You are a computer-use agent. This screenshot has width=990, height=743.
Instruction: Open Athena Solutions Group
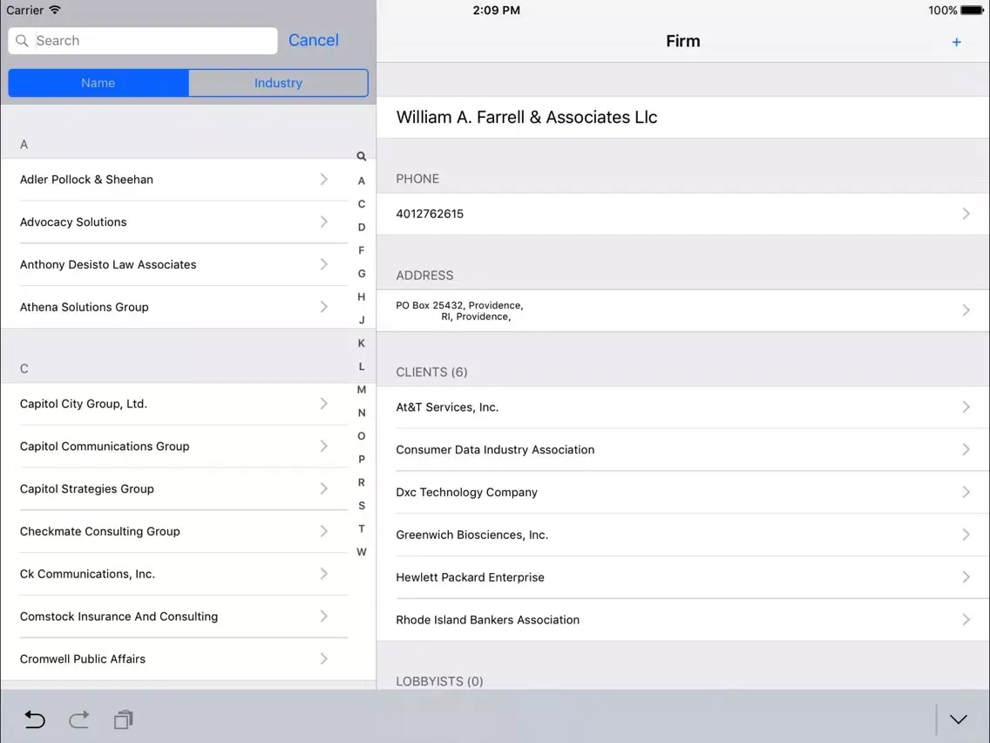tap(174, 306)
